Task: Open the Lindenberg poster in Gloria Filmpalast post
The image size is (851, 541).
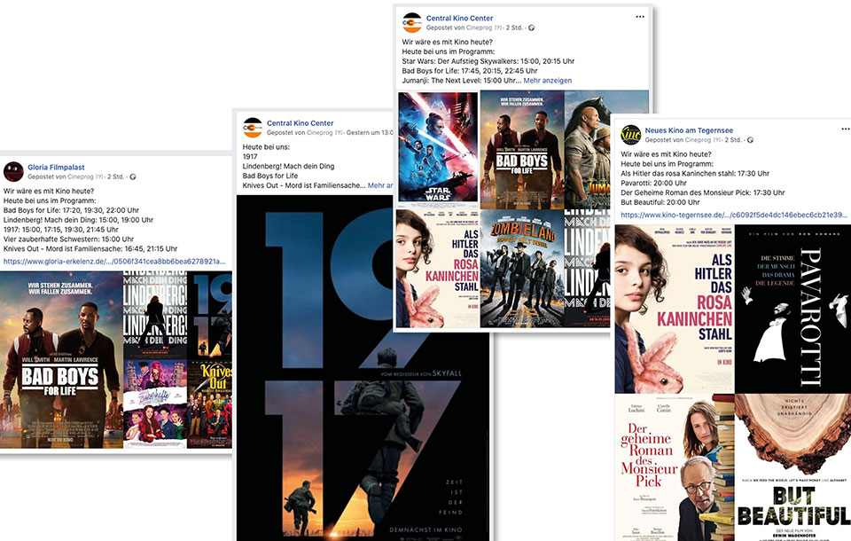Action: 155,315
